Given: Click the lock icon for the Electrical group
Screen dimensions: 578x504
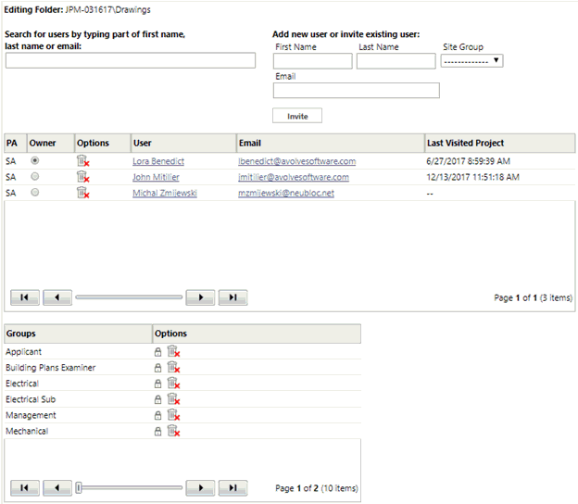Looking at the screenshot, I should coord(157,384).
